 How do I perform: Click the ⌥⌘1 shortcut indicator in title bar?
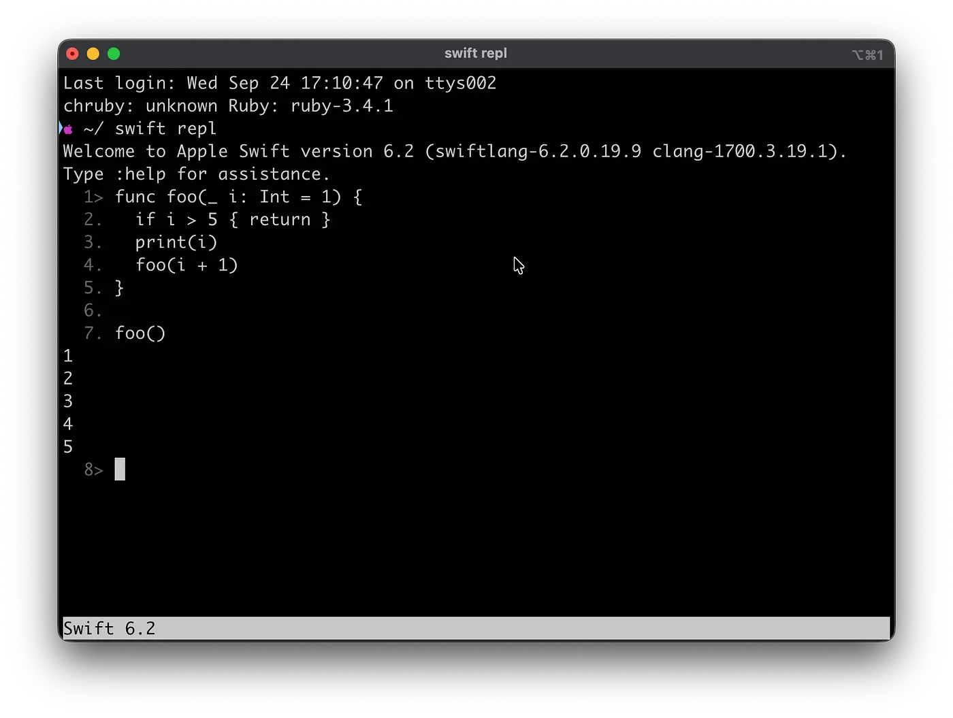coord(868,54)
